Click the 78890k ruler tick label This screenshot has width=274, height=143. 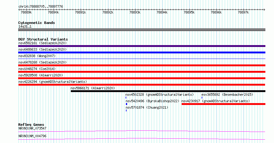pos(53,13)
